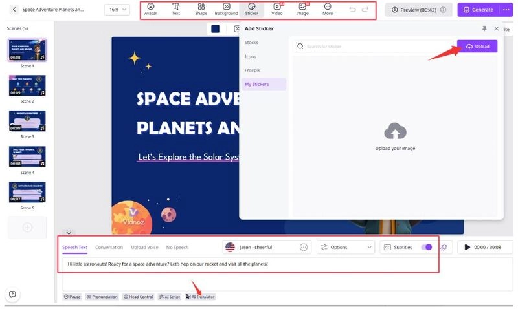Click the cloud Upload your image icon
The width and height of the screenshot is (518, 309).
point(395,131)
